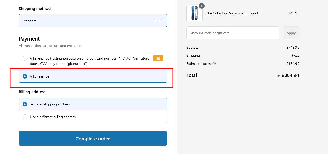Image resolution: width=328 pixels, height=154 pixels.
Task: Click the estimated taxes help question icon
Action: pyautogui.click(x=214, y=64)
